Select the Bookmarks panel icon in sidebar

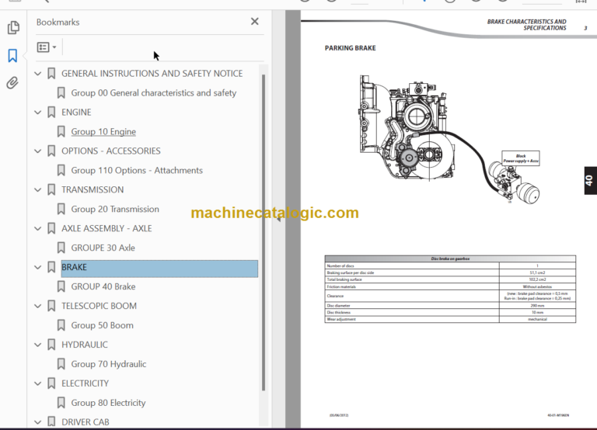12,56
